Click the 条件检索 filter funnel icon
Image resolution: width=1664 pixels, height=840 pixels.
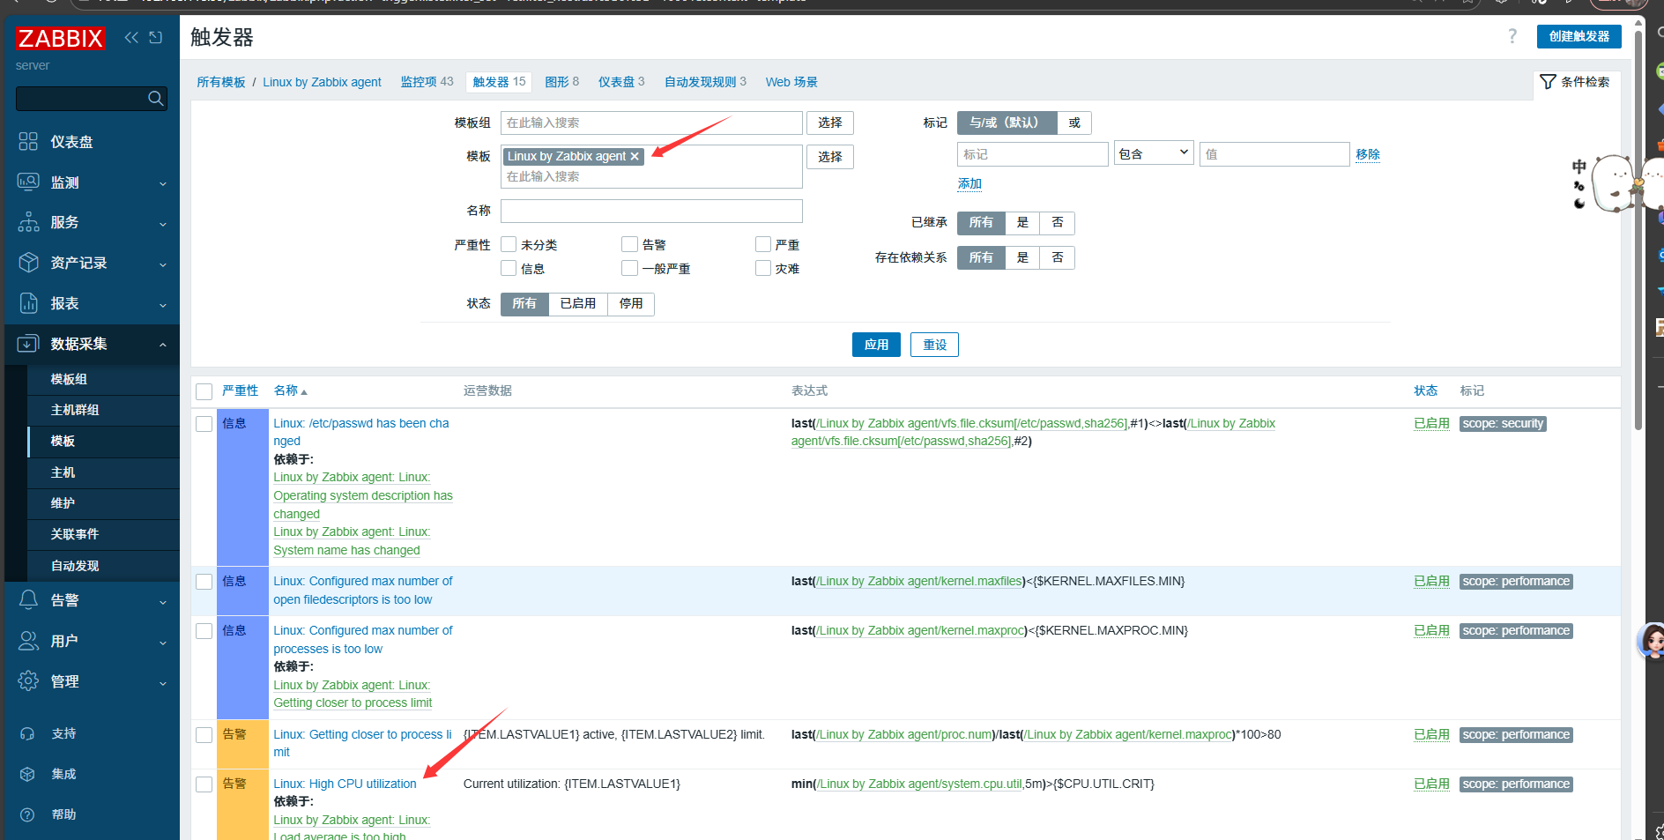(1548, 82)
